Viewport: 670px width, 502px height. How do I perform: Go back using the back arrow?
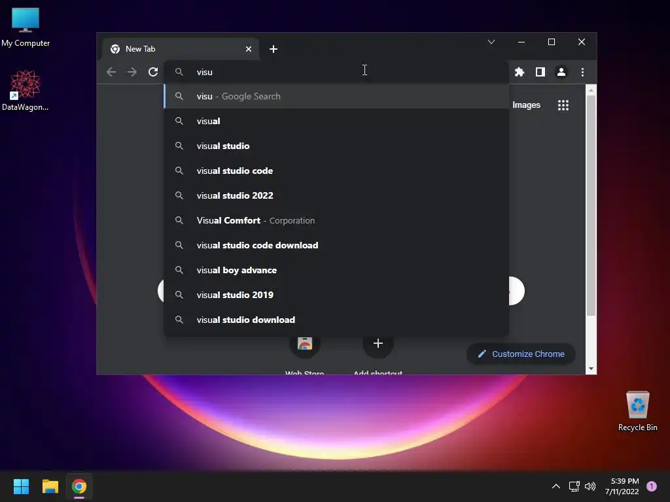coord(111,72)
